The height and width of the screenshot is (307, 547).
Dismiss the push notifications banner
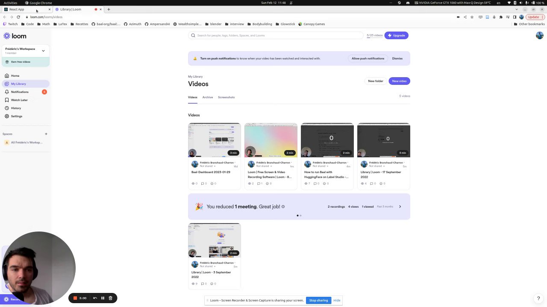pyautogui.click(x=397, y=58)
